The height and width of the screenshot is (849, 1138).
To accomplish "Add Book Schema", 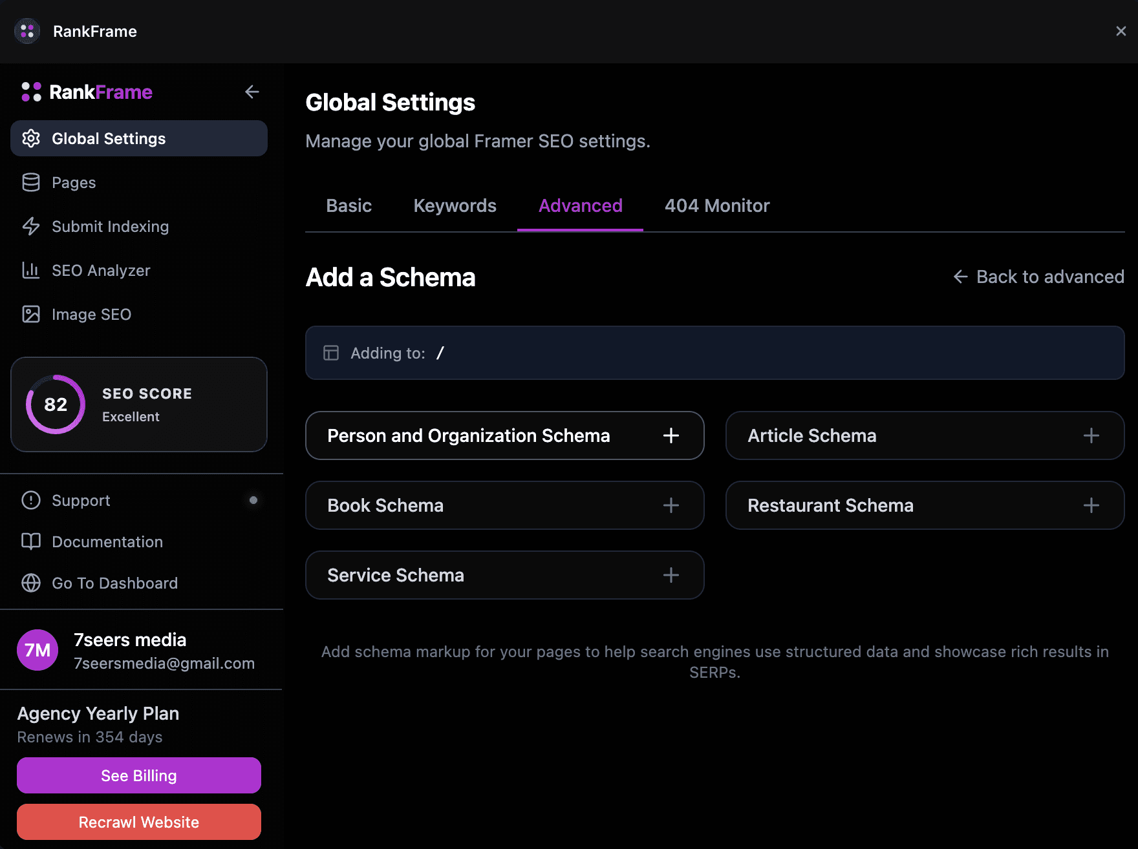I will pos(505,505).
